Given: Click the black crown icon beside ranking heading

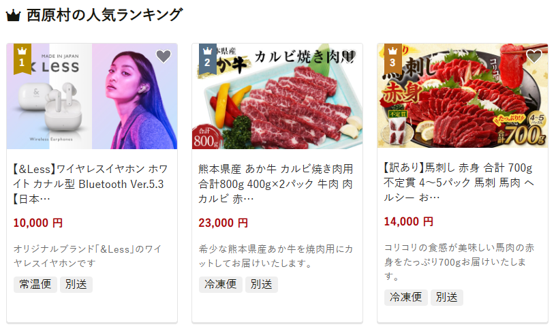Looking at the screenshot, I should 14,16.
